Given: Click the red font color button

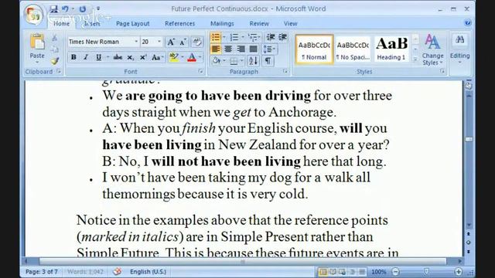Looking at the screenshot, I should [192, 57].
